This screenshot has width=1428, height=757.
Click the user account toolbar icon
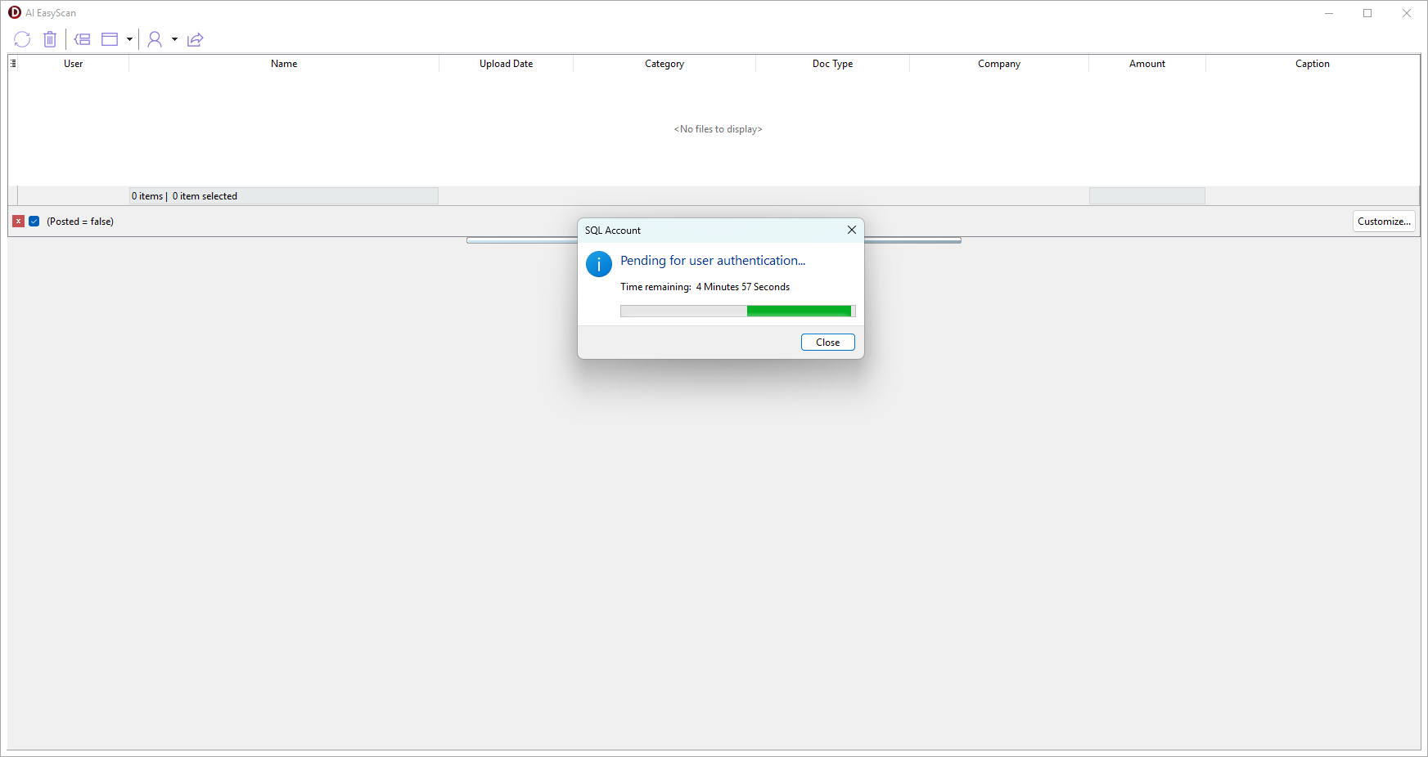(155, 39)
